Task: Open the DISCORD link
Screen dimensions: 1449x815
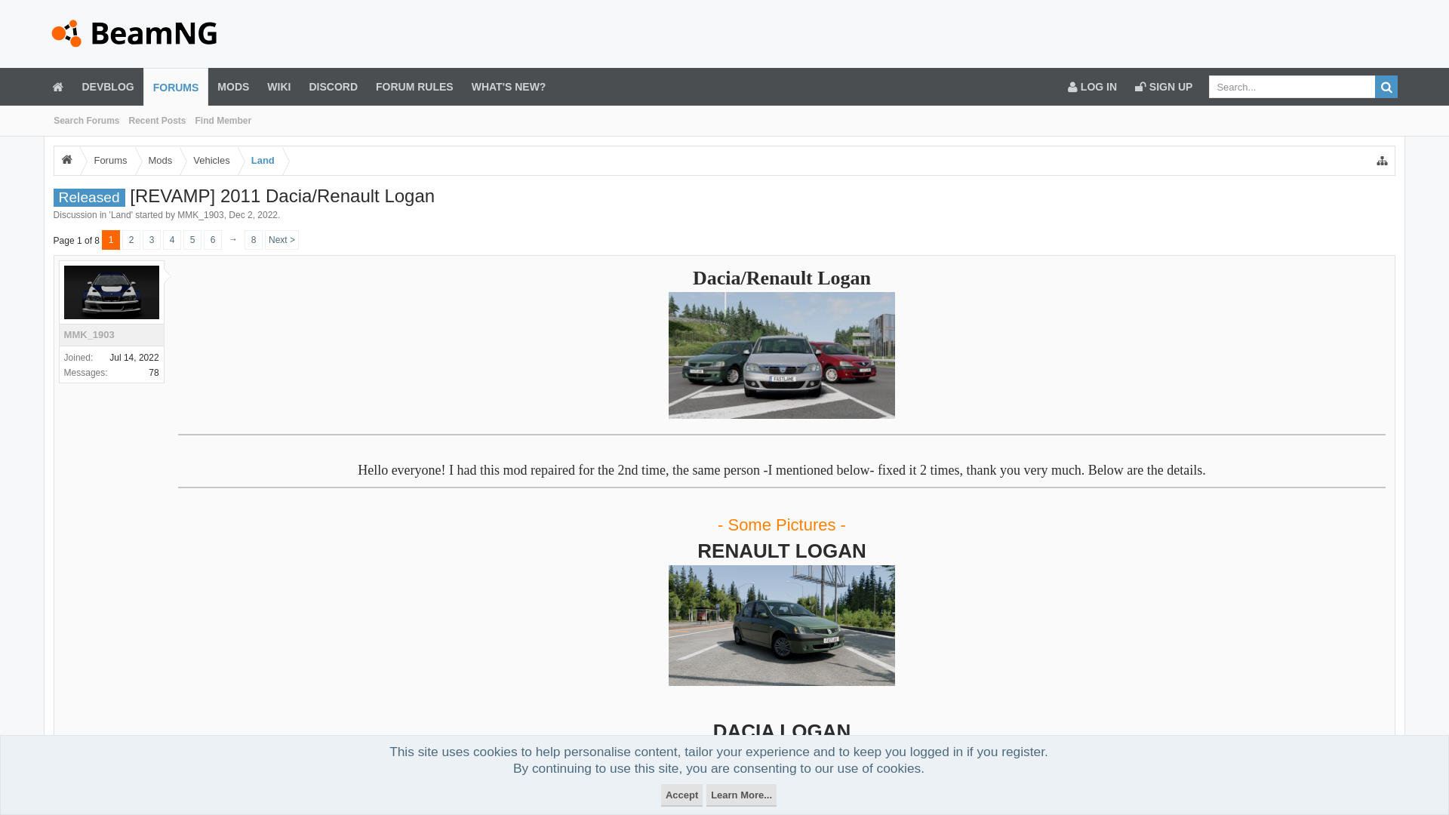Action: click(333, 87)
